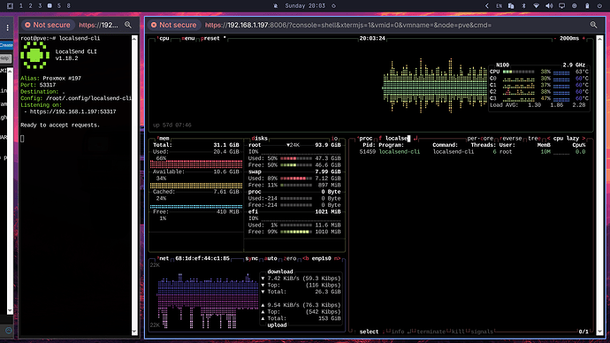Click Not secure badge in localsend window
The image size is (610, 343).
click(x=48, y=25)
